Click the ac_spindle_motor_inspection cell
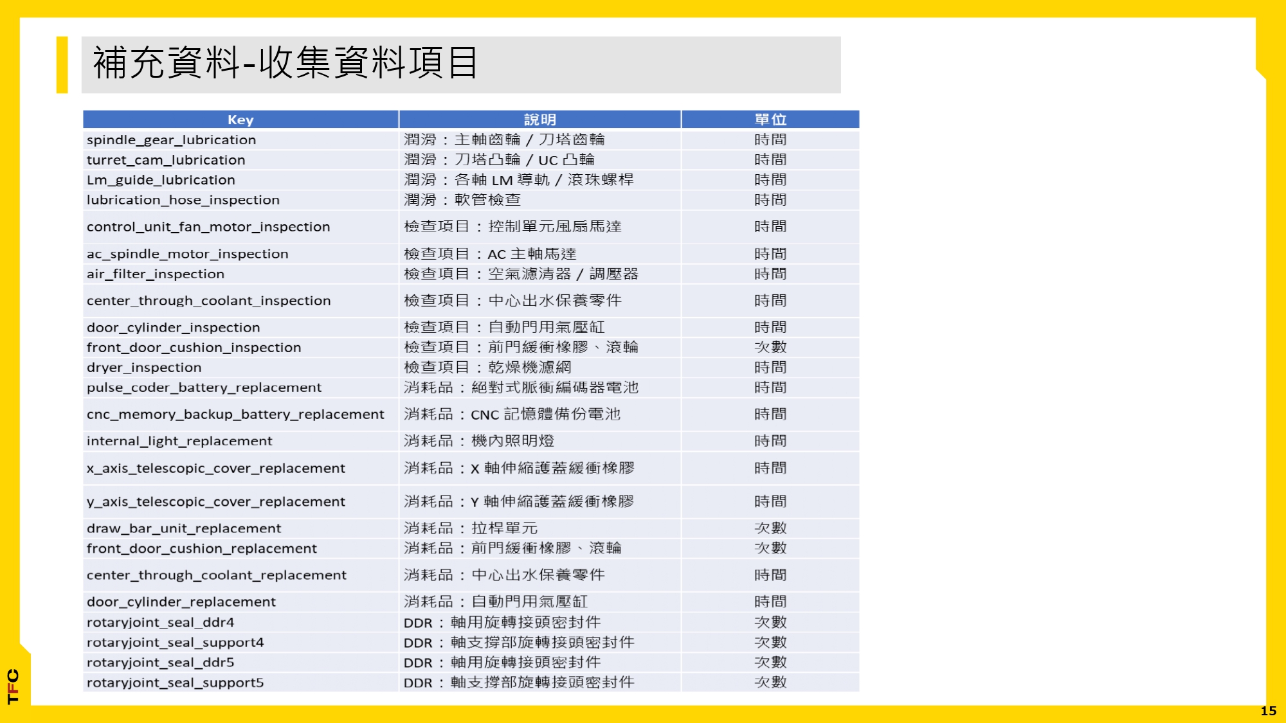Viewport: 1286px width, 723px height. (x=240, y=254)
